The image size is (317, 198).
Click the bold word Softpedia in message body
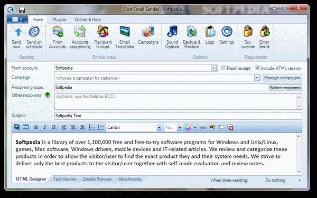28,142
